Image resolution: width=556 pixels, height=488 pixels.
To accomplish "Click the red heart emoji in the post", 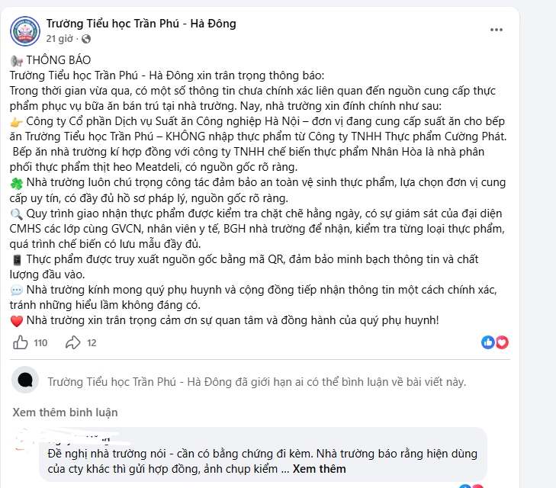I will pyautogui.click(x=17, y=319).
